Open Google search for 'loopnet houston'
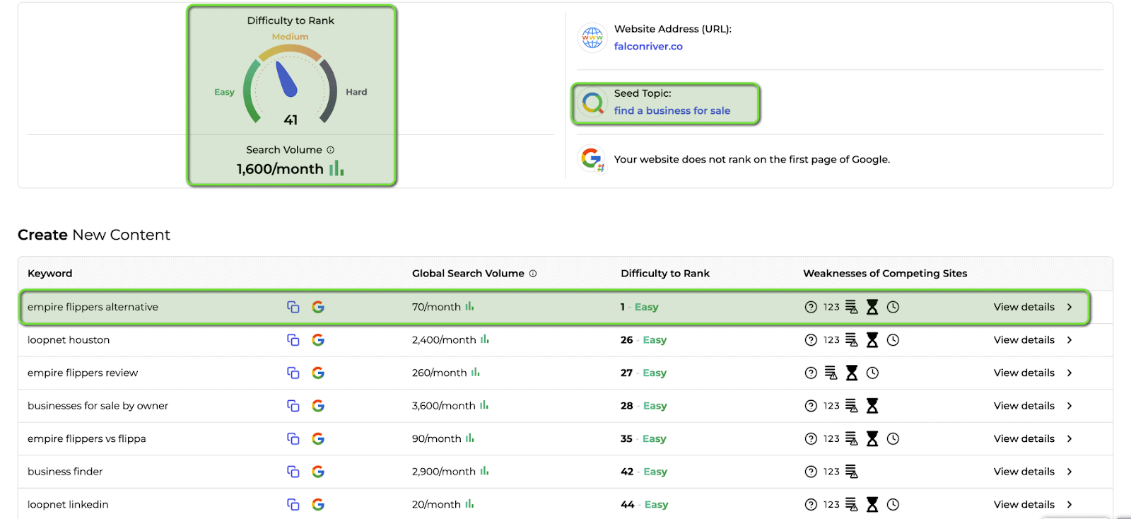The image size is (1131, 519). coord(318,340)
